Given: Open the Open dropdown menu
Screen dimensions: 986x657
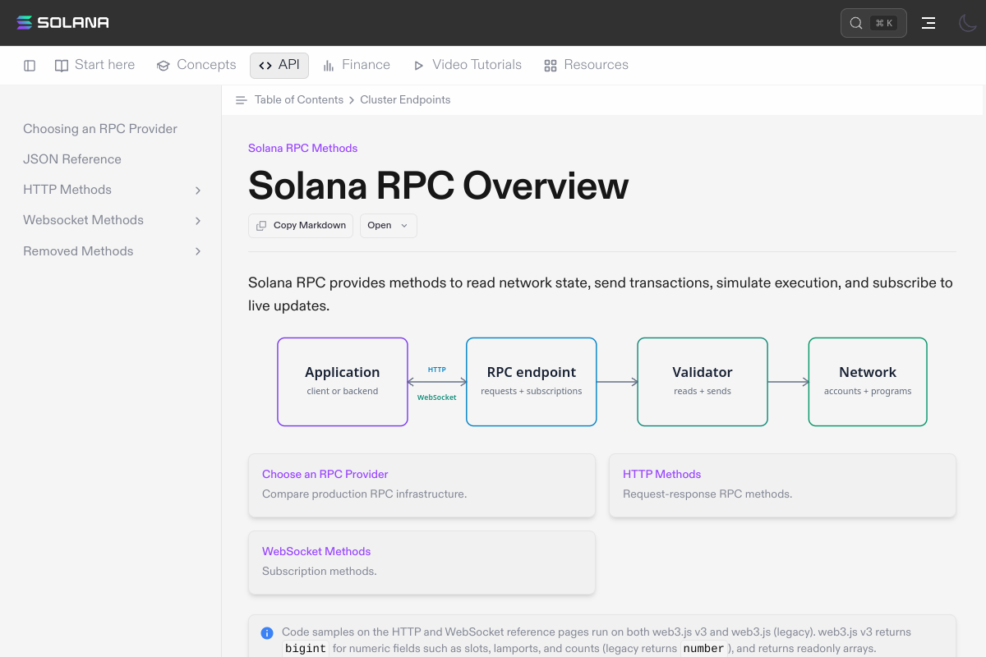Looking at the screenshot, I should coord(388,226).
